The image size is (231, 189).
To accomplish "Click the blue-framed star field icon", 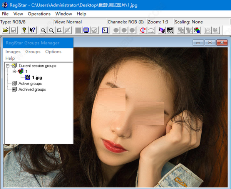I will pos(105,30).
